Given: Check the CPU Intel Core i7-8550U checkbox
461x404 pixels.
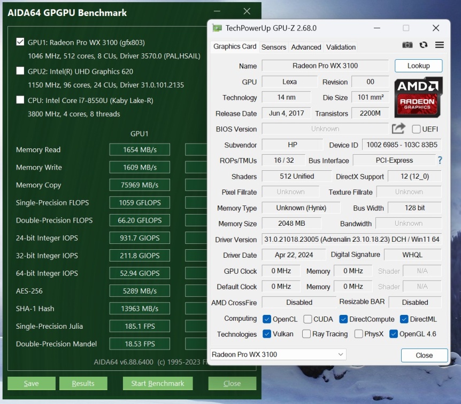Looking at the screenshot, I should click(20, 100).
